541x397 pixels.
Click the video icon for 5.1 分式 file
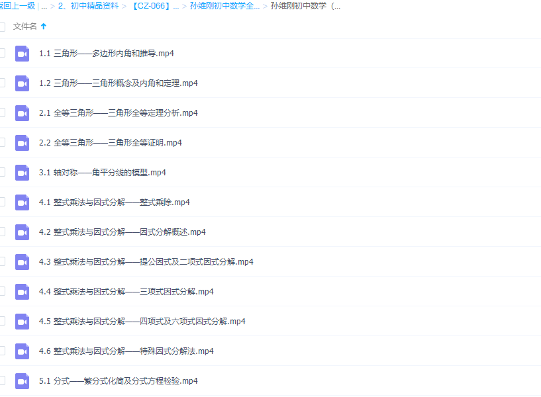(x=22, y=380)
